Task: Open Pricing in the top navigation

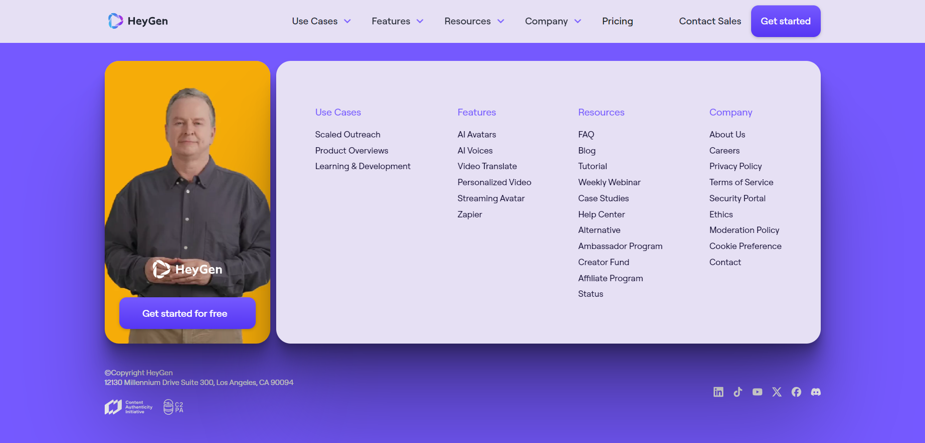Action: pyautogui.click(x=618, y=21)
